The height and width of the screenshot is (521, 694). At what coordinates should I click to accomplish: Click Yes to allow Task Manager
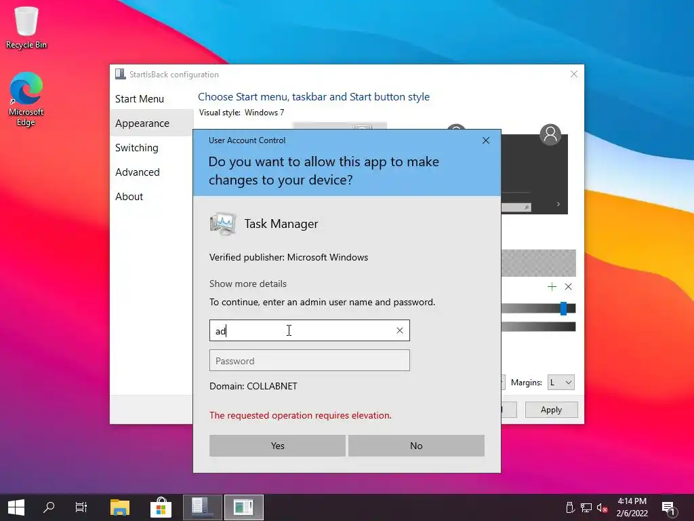tap(277, 446)
